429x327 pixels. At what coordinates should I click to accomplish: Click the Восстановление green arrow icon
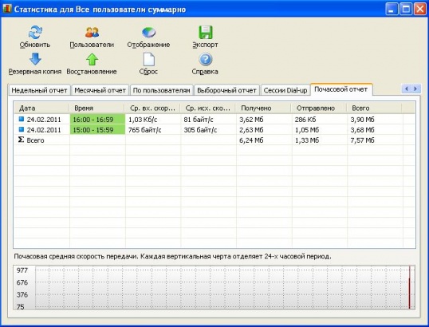coord(92,59)
